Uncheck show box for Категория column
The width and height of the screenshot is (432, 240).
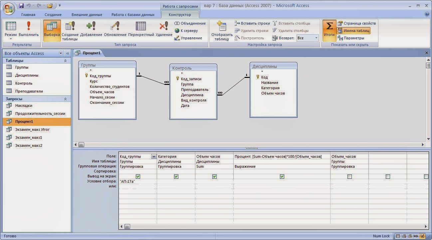coord(176,176)
